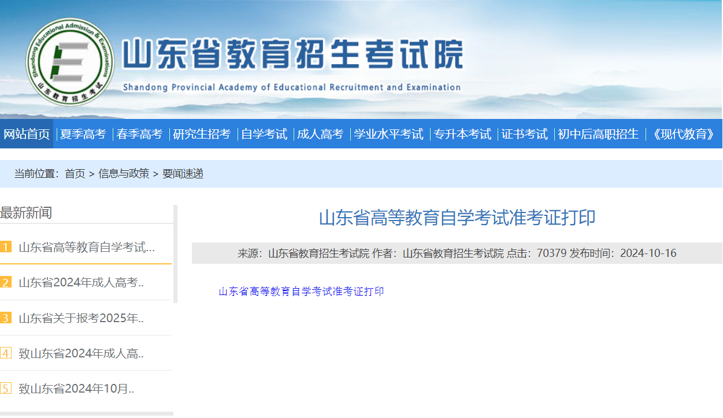Select 初中后高职招生 in the navigation bar
This screenshot has height=418, width=723.
598,134
